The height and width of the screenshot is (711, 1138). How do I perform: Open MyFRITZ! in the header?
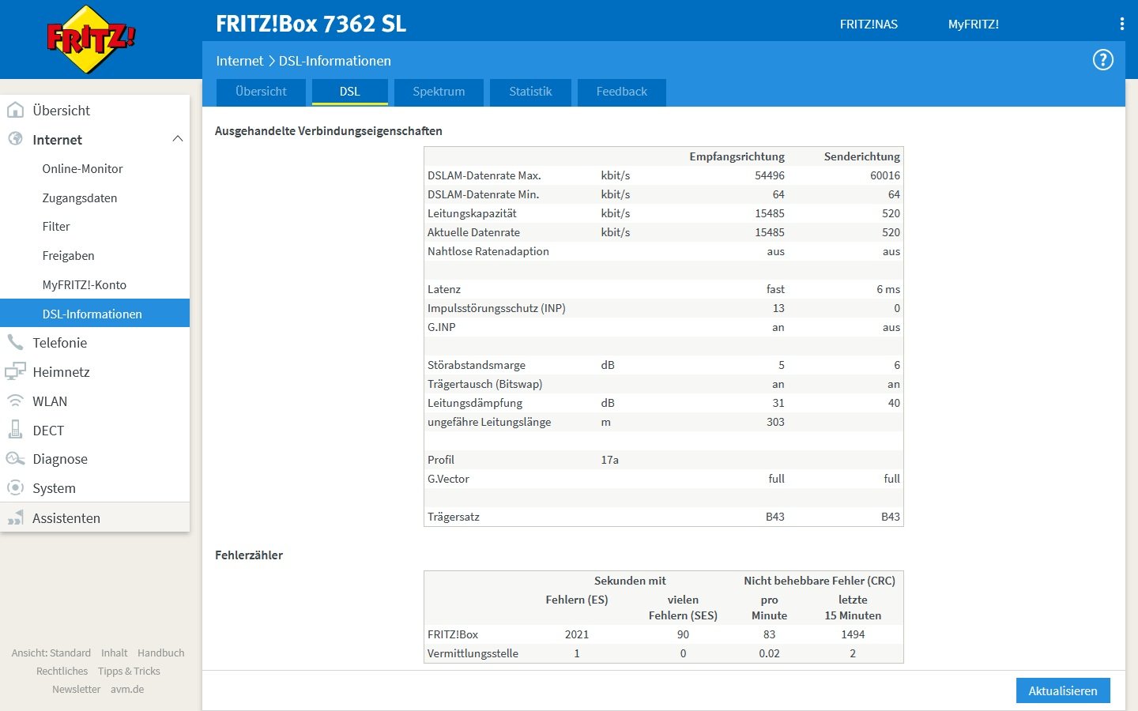974,24
